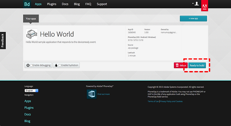
Task: Click the Hello World sample application description
Action: coord(61,42)
